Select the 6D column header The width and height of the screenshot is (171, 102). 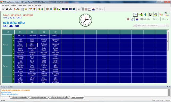tap(55, 32)
